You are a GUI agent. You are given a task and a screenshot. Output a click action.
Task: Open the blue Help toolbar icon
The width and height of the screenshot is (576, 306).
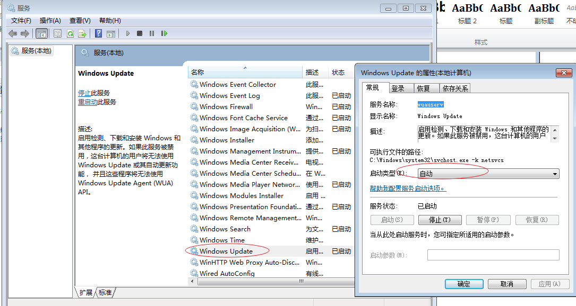98,33
